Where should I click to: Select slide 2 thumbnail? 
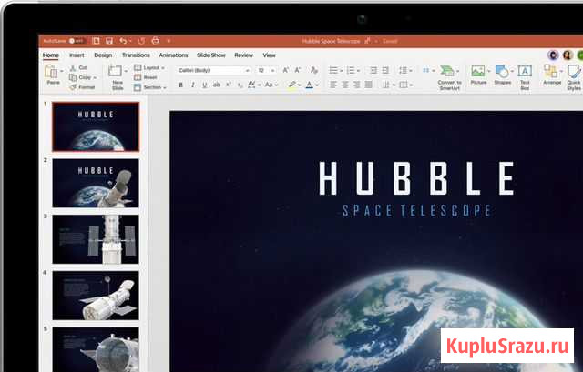pos(96,183)
